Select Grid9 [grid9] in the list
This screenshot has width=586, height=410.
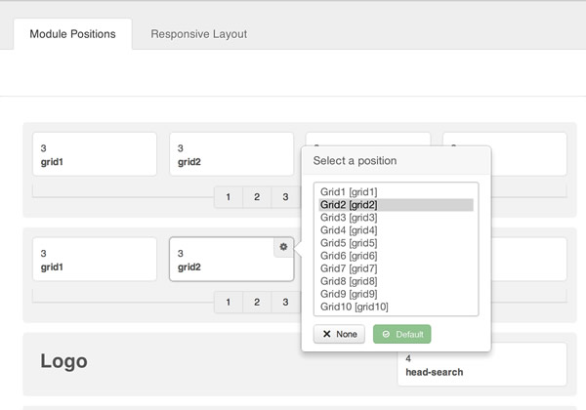349,294
